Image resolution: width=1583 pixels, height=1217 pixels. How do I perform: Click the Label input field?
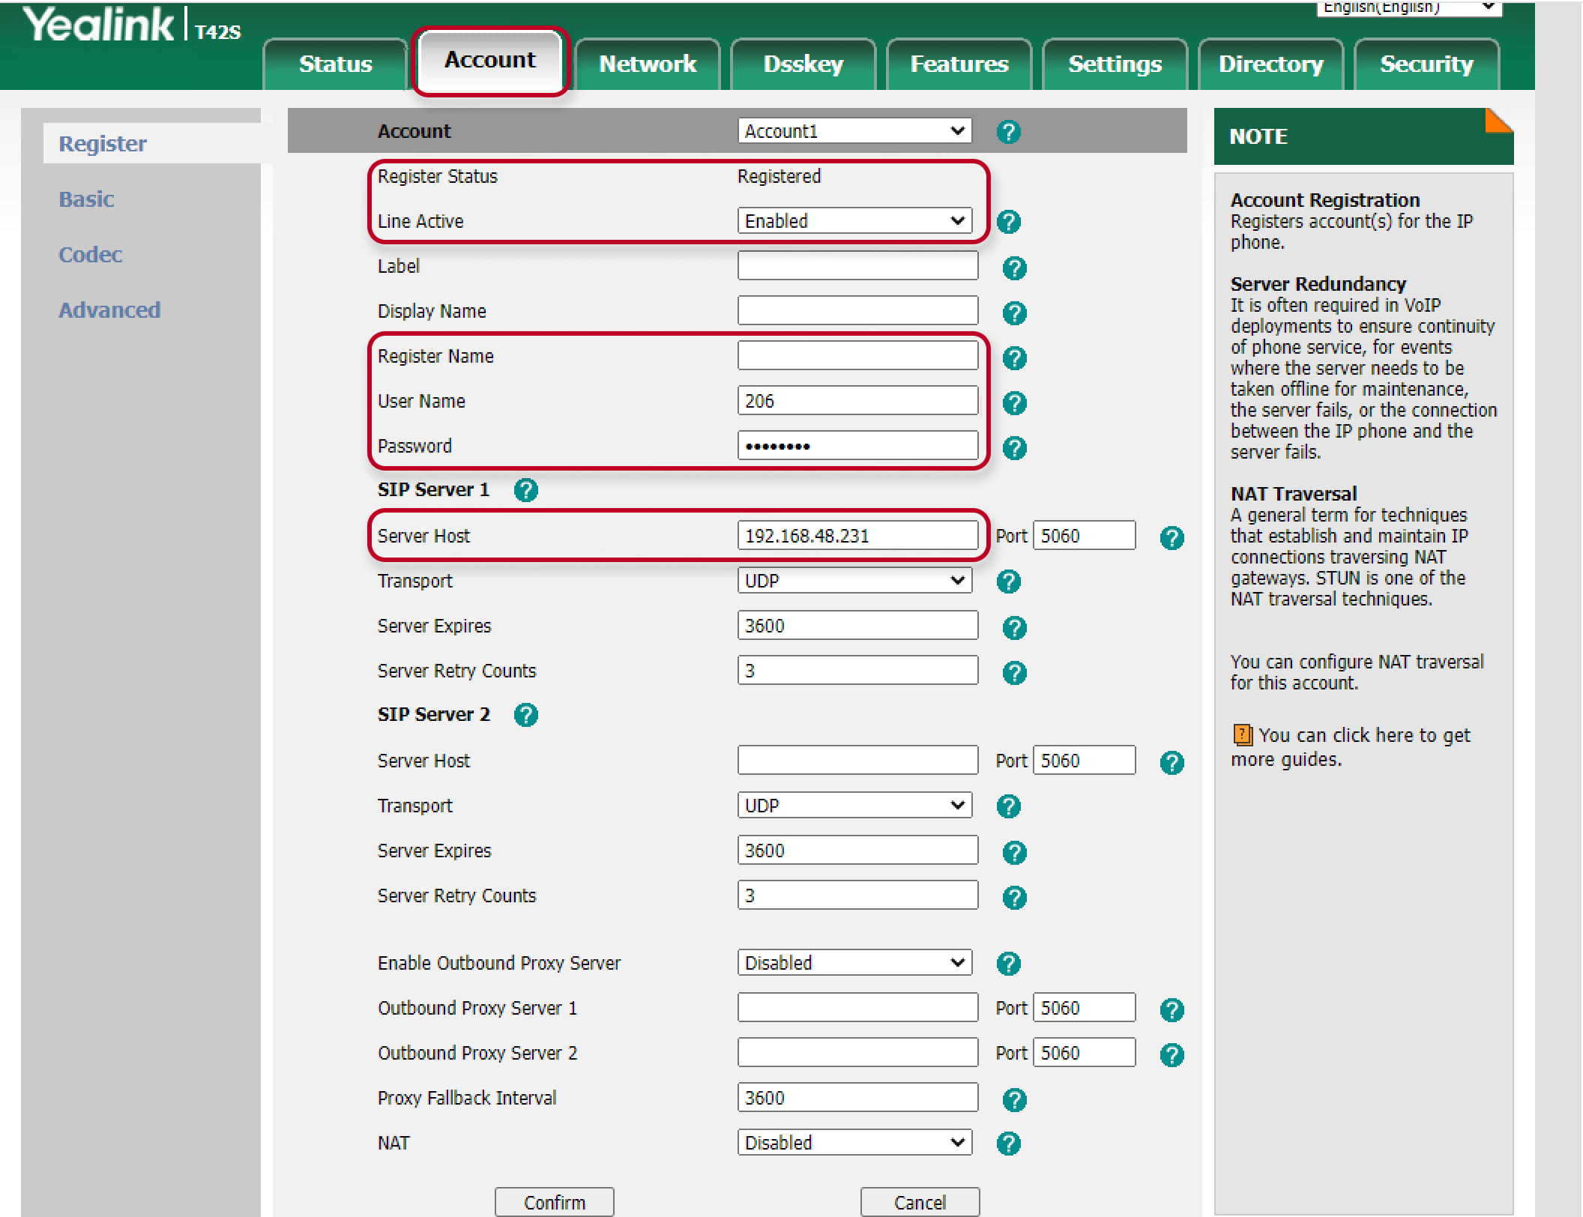click(x=857, y=266)
